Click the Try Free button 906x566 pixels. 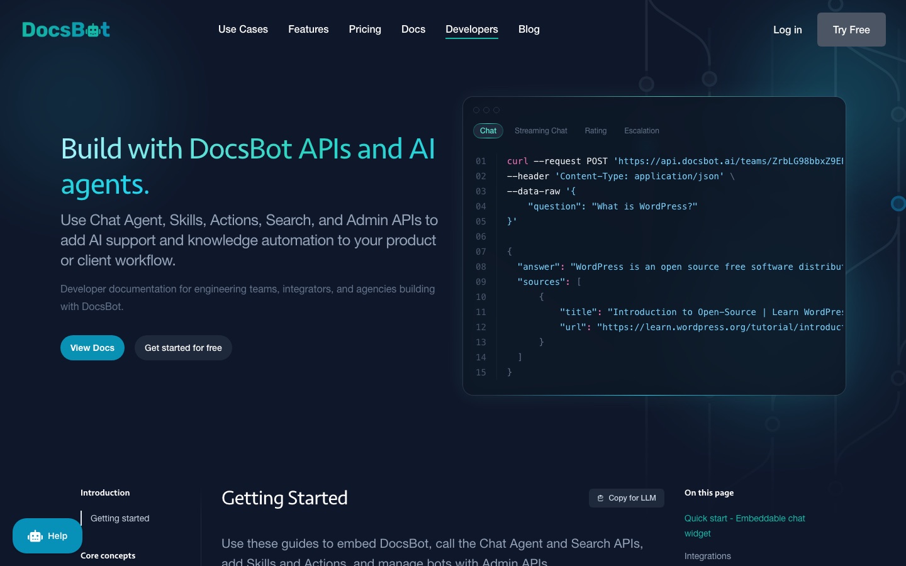click(851, 30)
